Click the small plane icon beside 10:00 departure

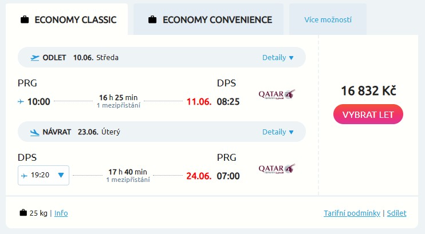(21, 102)
